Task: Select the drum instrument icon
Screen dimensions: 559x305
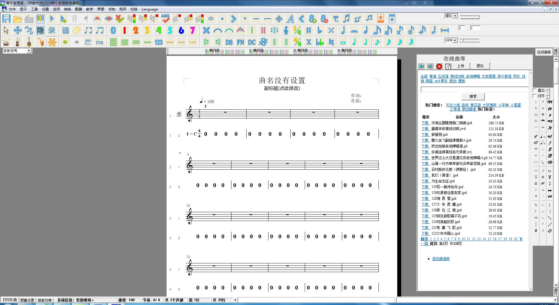Action: click(x=6, y=42)
